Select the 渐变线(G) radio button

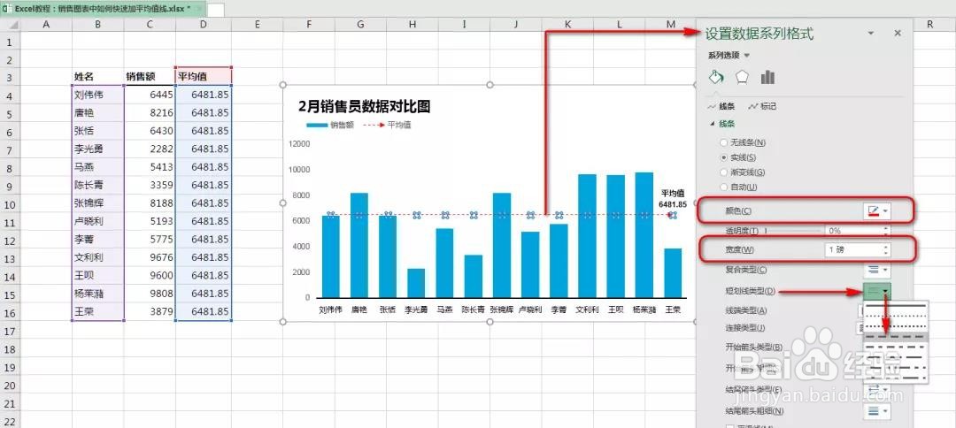point(724,172)
